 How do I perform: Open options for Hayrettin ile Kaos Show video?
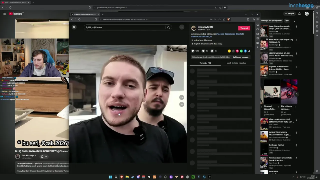coord(296,67)
